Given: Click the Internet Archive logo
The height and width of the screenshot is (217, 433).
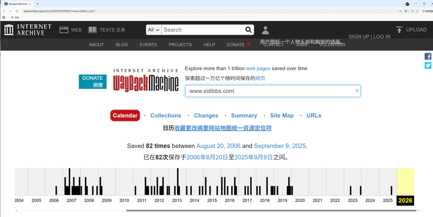Looking at the screenshot, I should 28,30.
